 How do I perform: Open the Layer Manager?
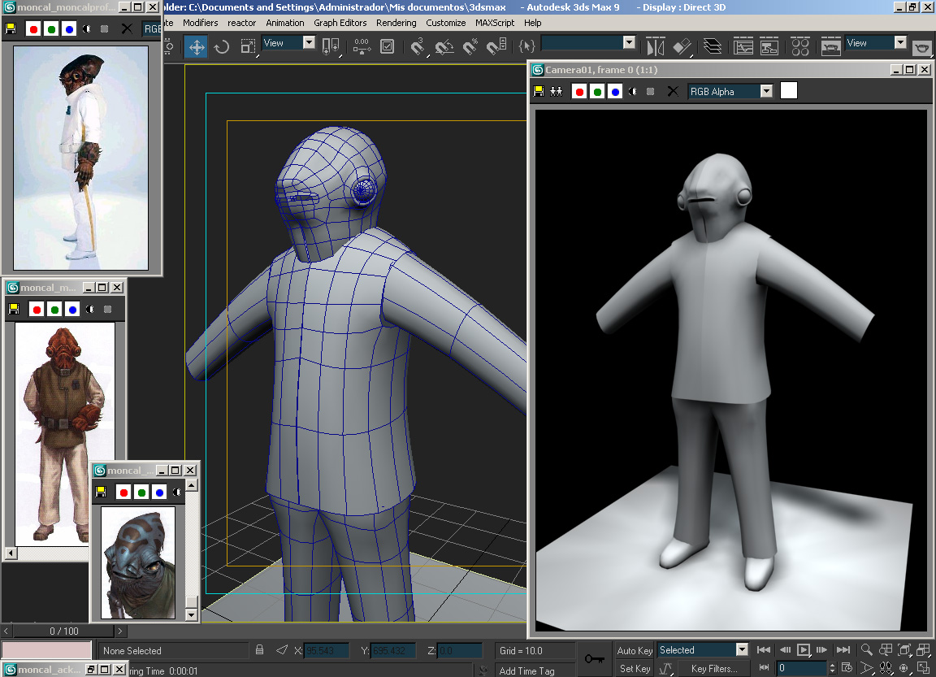coord(712,46)
